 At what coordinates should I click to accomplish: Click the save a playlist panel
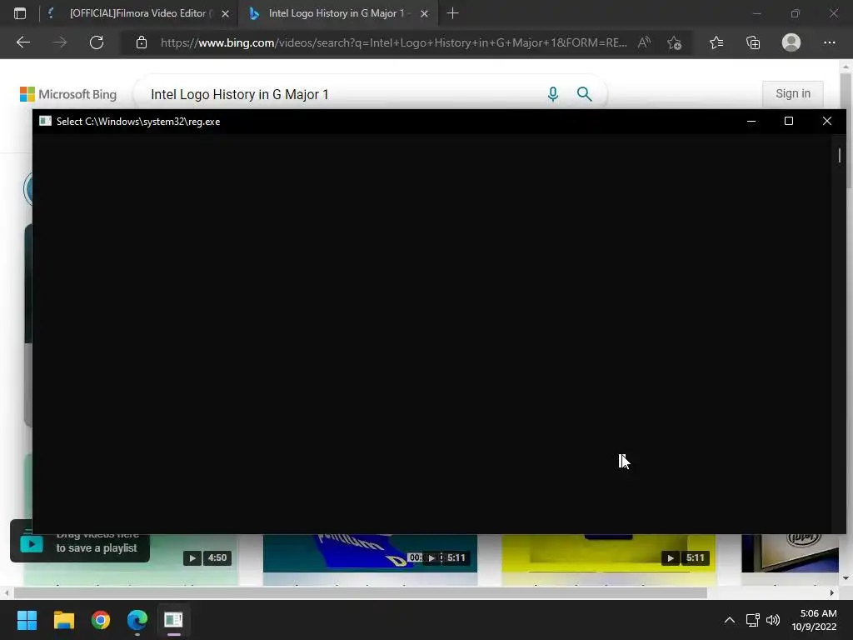(80, 542)
